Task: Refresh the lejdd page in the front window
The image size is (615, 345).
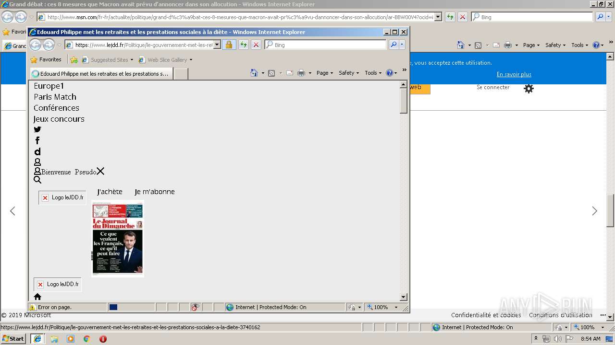Action: [244, 45]
